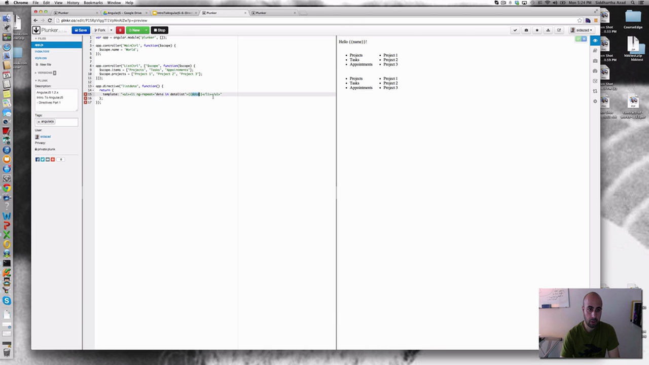Expand the VERSIONS section
Image resolution: width=649 pixels, height=365 pixels.
(45, 72)
